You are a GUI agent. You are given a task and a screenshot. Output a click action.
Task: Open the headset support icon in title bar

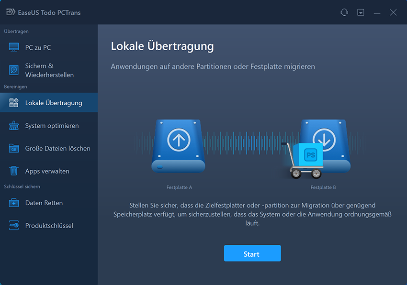point(344,12)
